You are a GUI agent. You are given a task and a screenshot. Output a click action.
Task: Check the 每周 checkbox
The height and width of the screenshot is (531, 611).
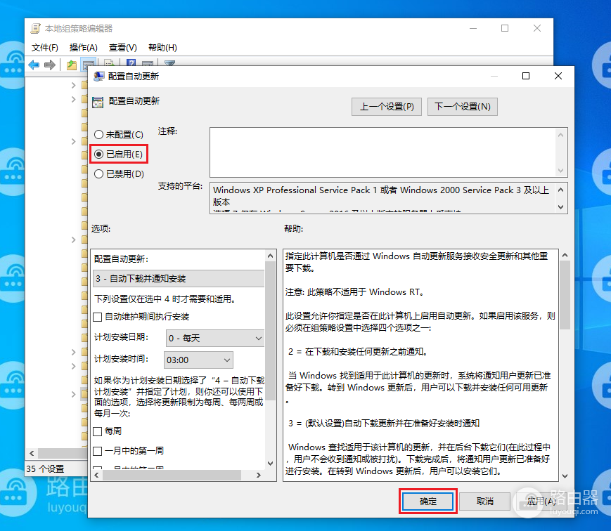coord(98,431)
